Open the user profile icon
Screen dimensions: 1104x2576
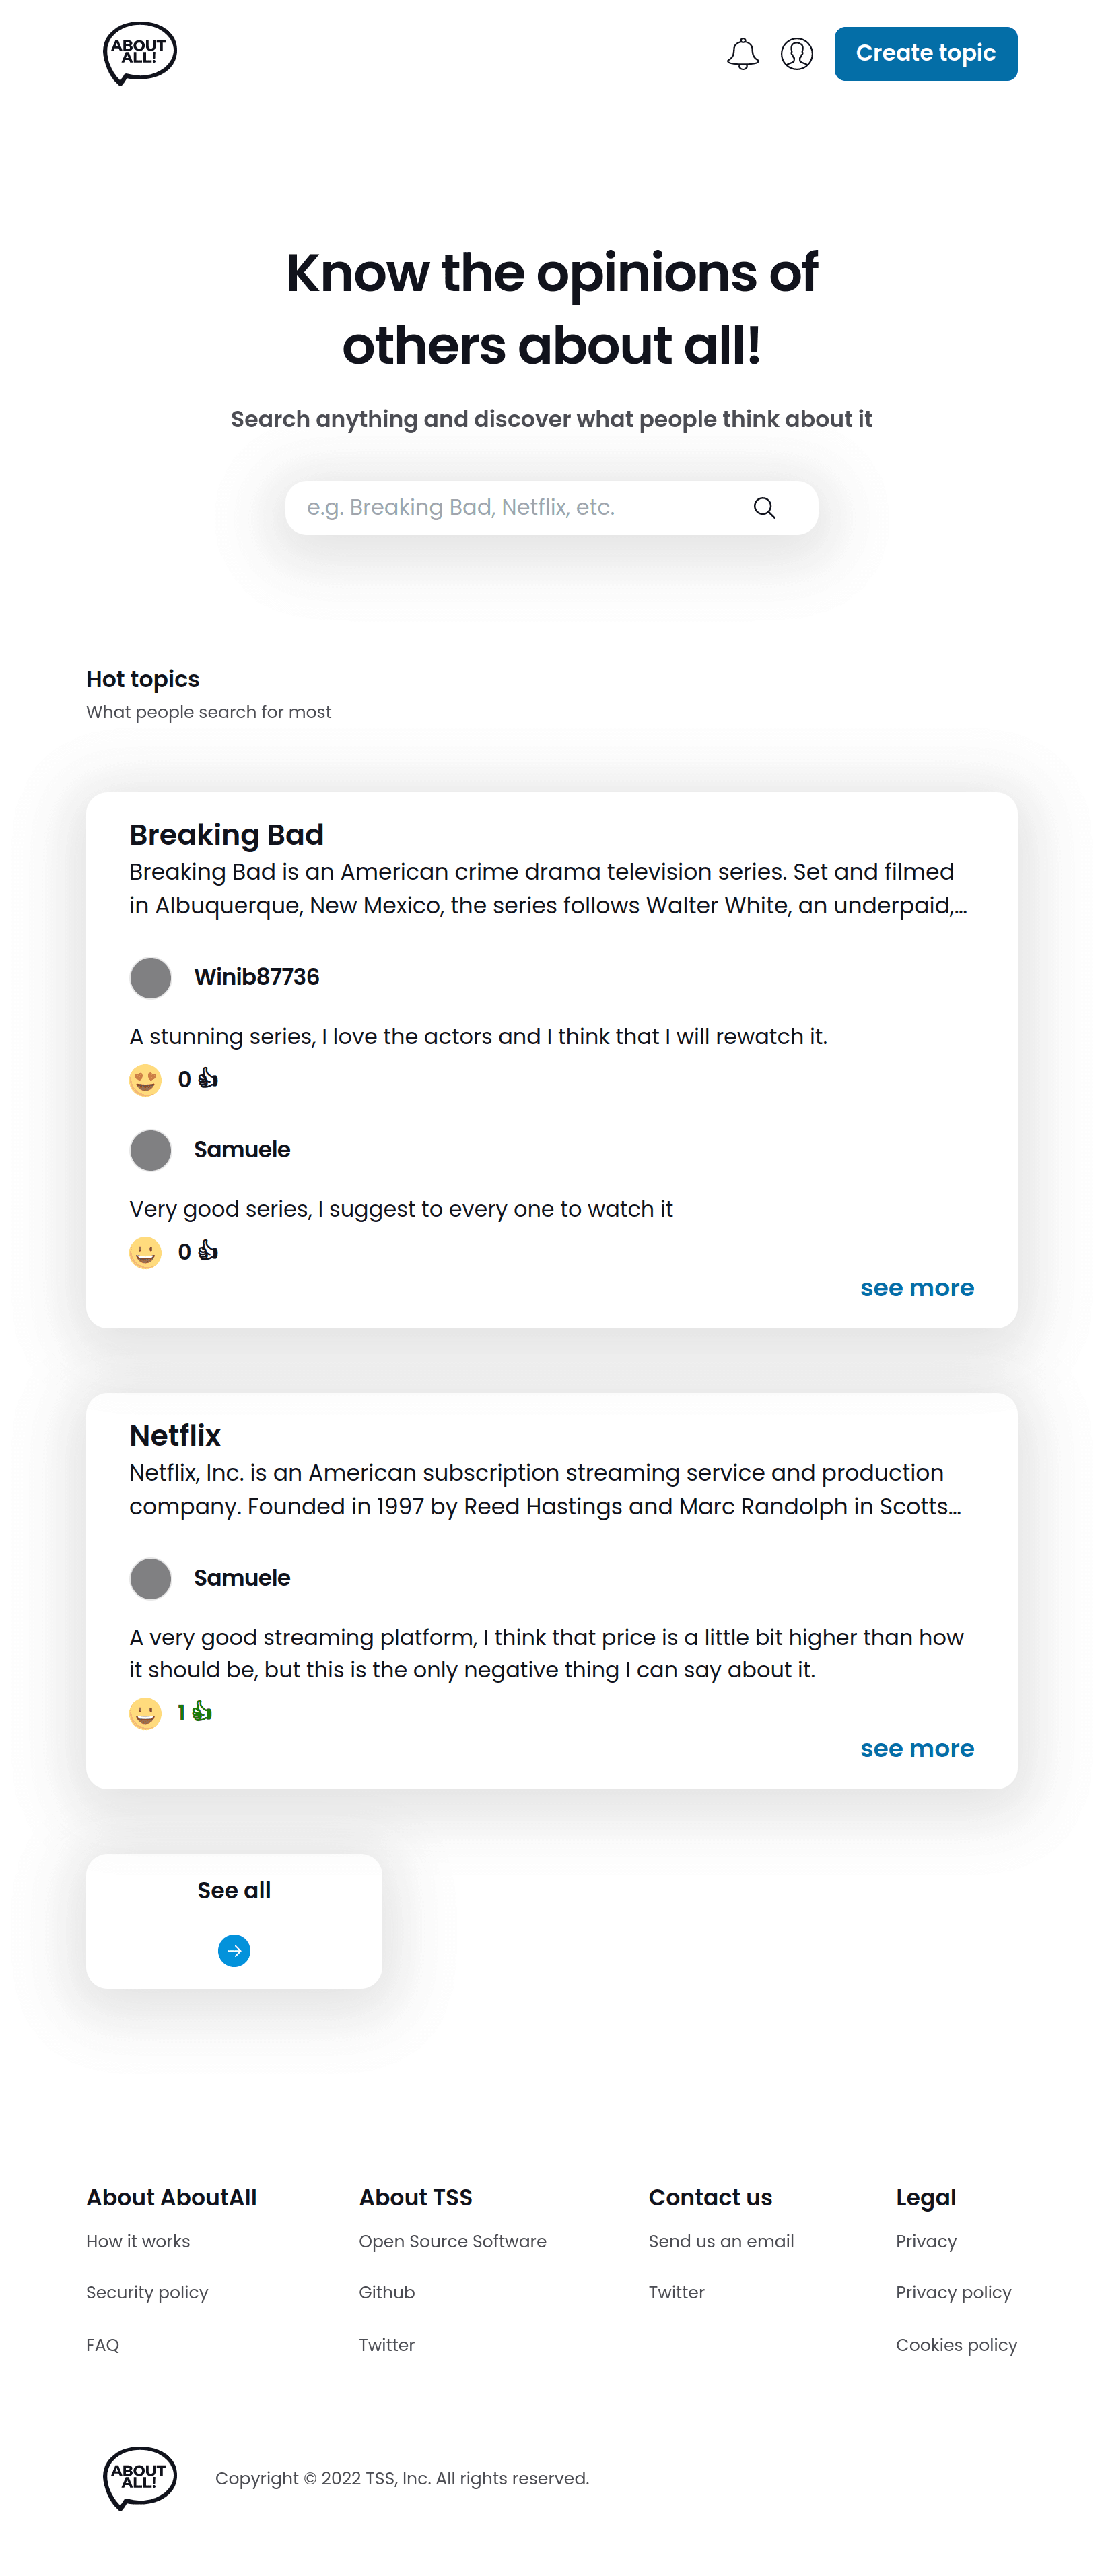(x=796, y=54)
